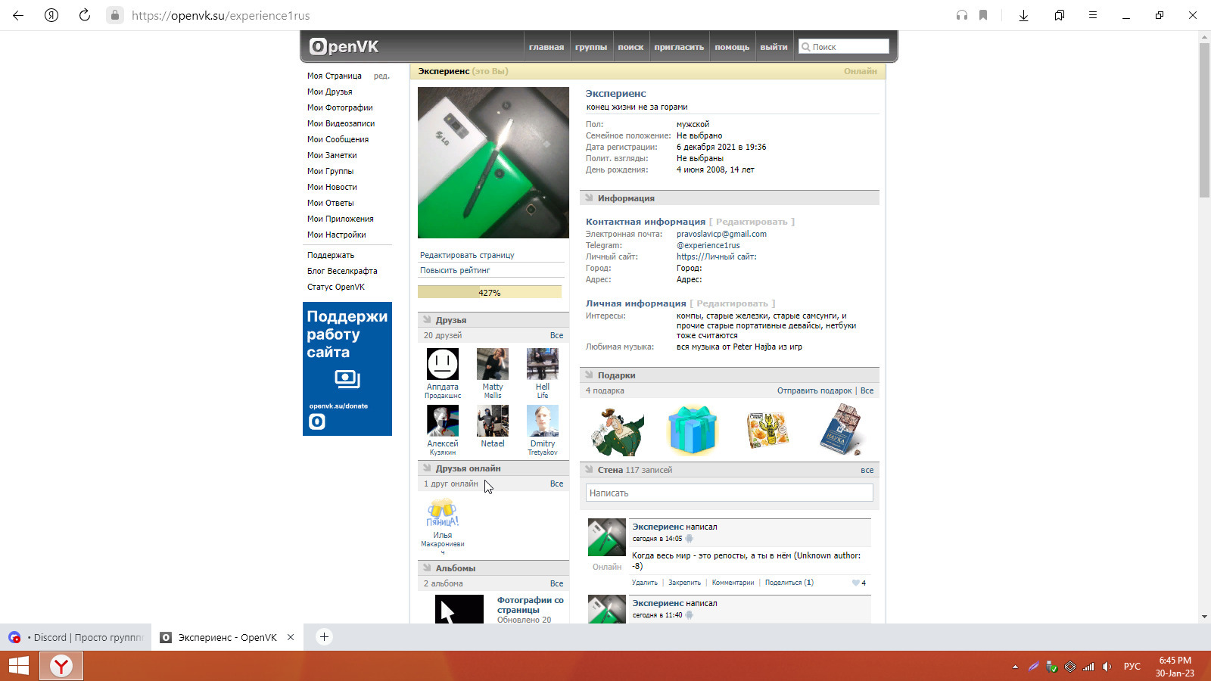Pin the 14:05 post with Закрепить
Screen dimensions: 1211x681
coord(684,583)
